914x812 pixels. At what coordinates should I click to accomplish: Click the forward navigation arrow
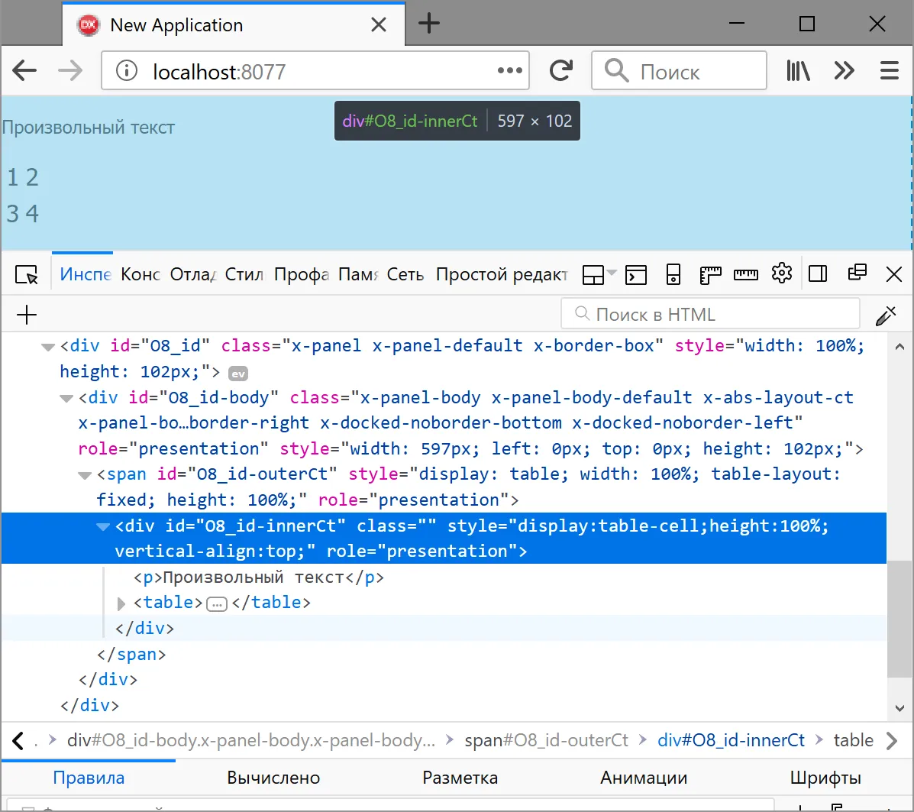click(x=70, y=71)
